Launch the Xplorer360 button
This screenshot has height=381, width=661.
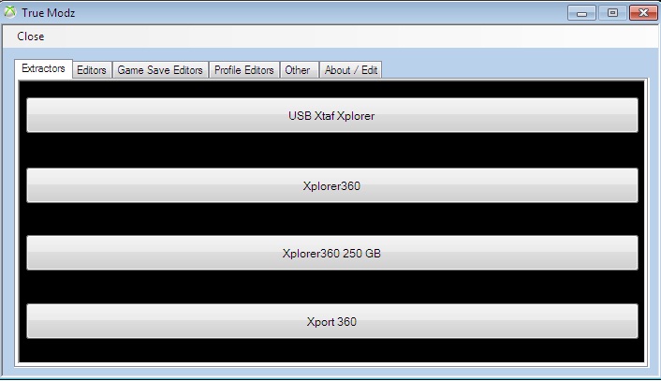click(x=332, y=185)
